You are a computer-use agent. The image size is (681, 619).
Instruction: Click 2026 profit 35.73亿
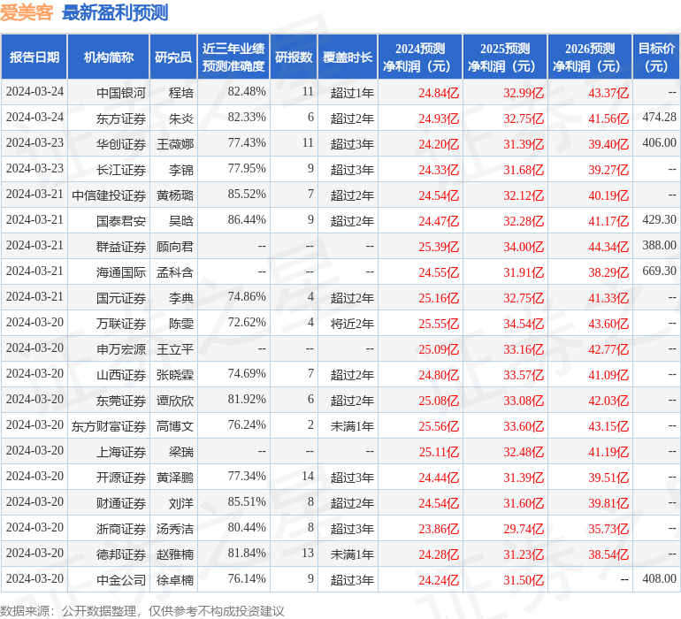(608, 529)
